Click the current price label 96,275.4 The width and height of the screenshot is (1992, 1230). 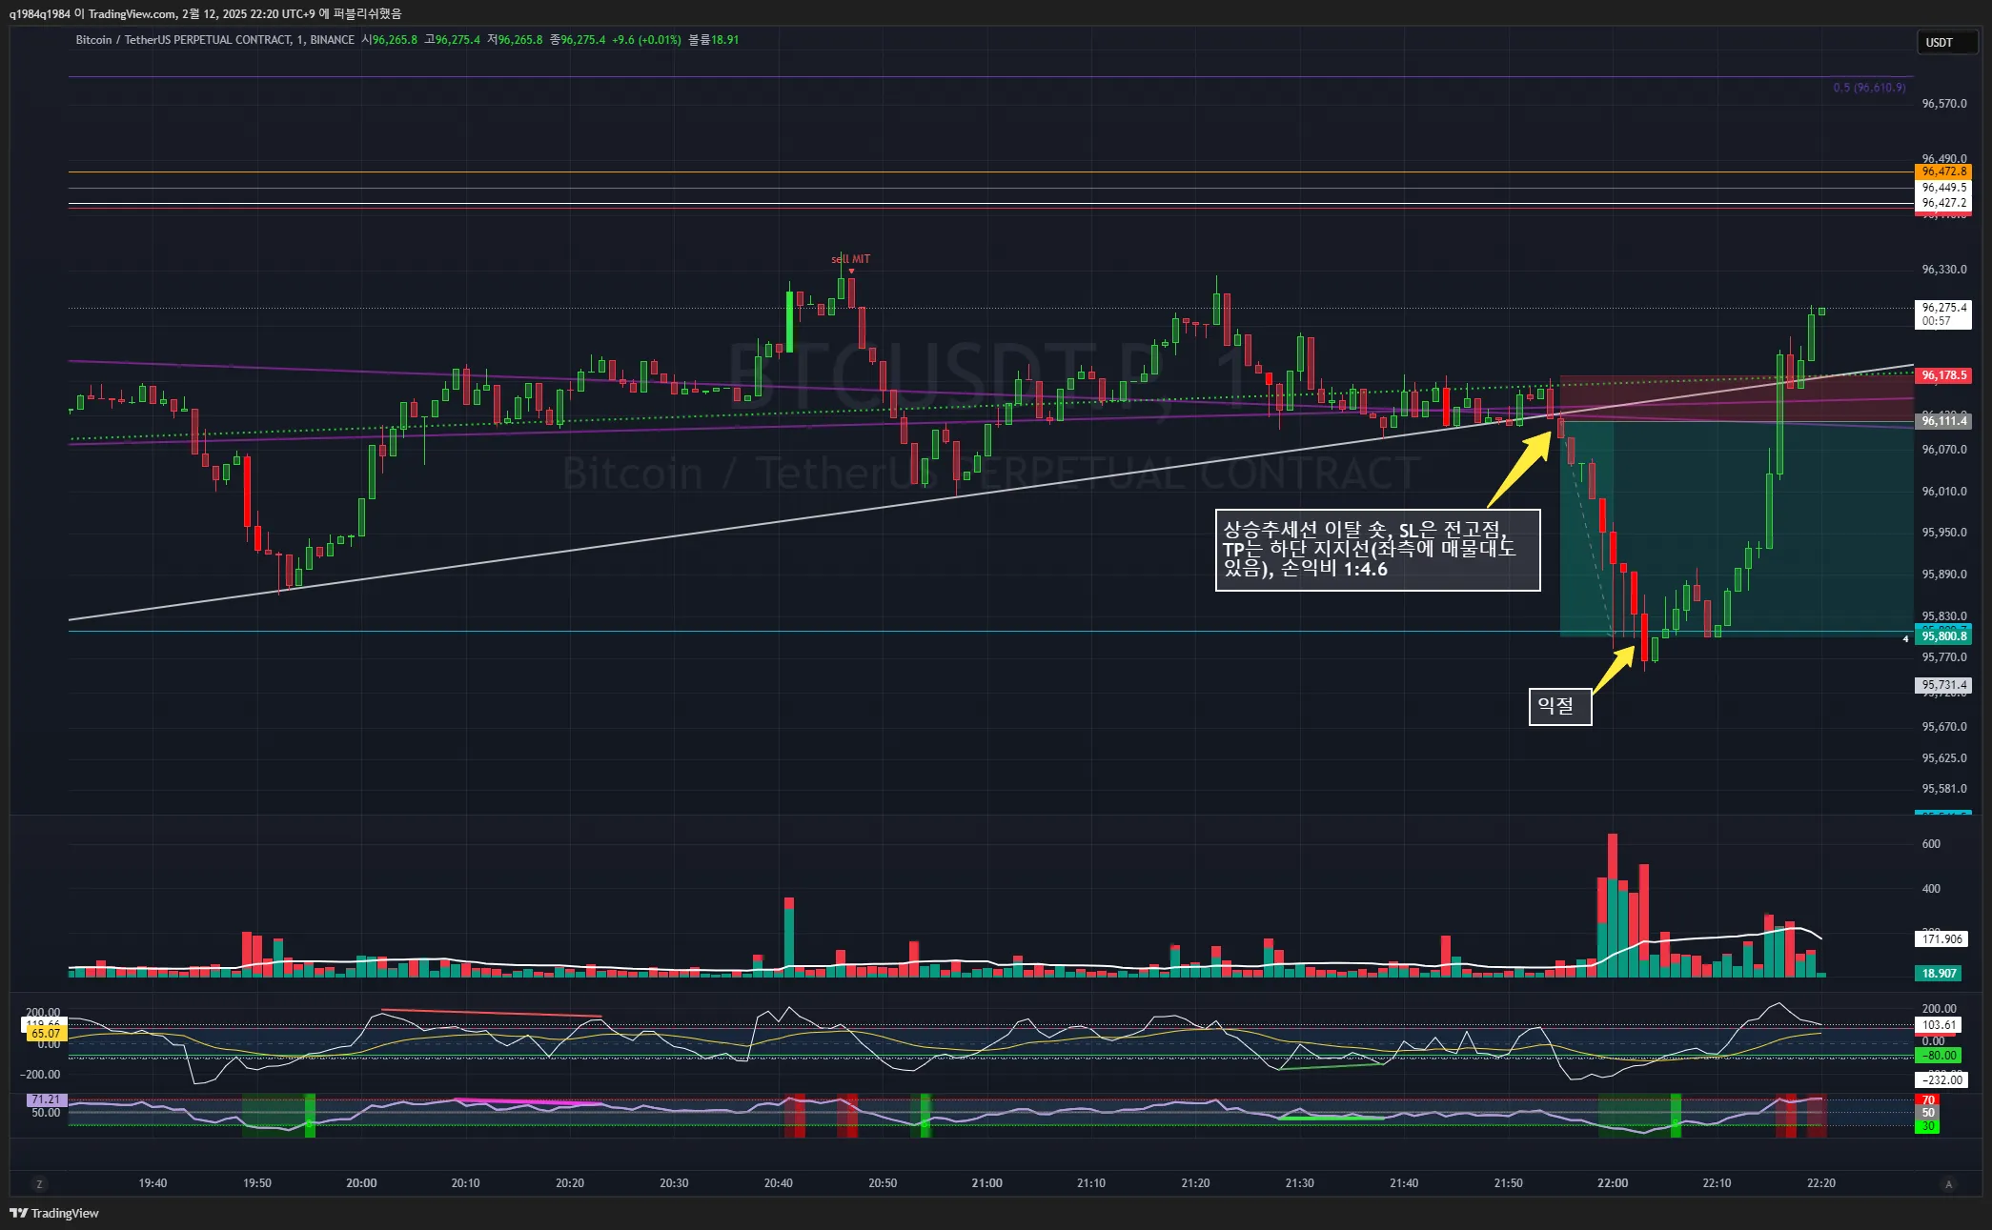click(x=1942, y=313)
